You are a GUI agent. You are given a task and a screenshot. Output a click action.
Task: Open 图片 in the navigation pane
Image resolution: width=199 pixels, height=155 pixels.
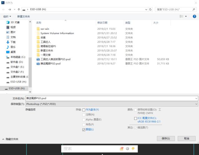(x=11, y=32)
